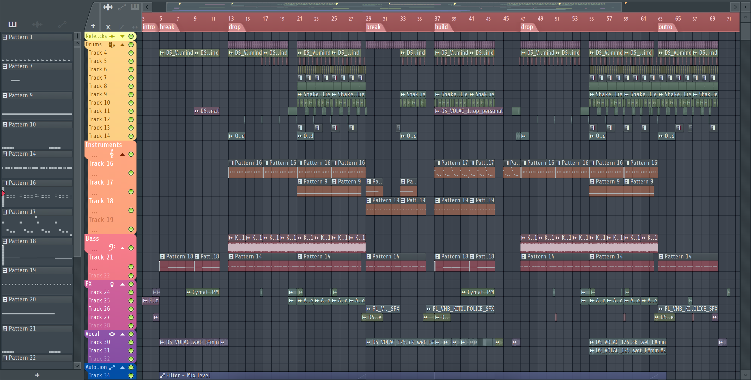Select pattern clip focus piano icon
This screenshot has width=751, height=380.
tap(135, 7)
